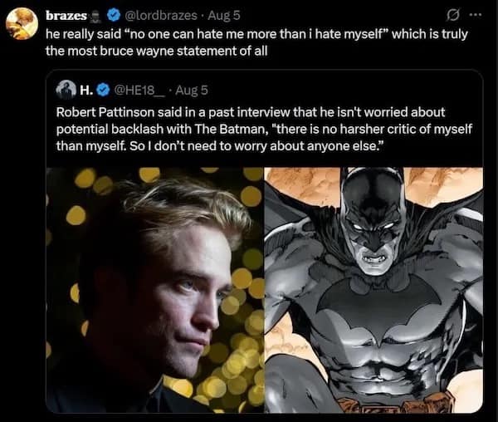Image resolution: width=498 pixels, height=422 pixels.
Task: Click the H. display name in quote
Action: [86, 89]
